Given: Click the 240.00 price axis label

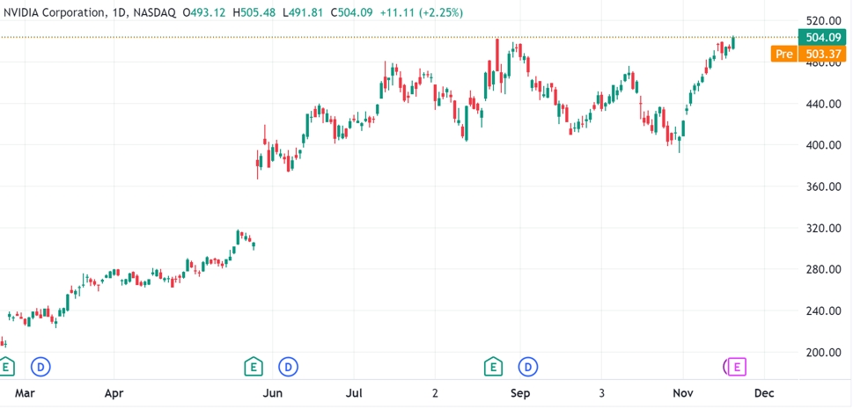Looking at the screenshot, I should (x=822, y=310).
